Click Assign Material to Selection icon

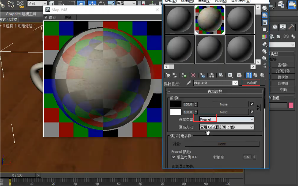pyautogui.click(x=184, y=75)
